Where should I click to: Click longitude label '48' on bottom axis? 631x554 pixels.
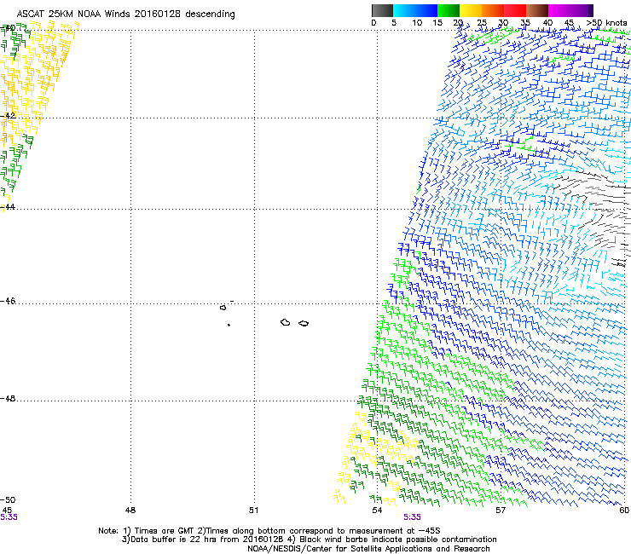pos(130,511)
